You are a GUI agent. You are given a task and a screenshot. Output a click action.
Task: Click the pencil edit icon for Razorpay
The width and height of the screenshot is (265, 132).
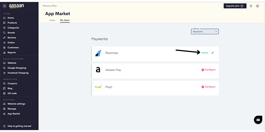coord(213,53)
